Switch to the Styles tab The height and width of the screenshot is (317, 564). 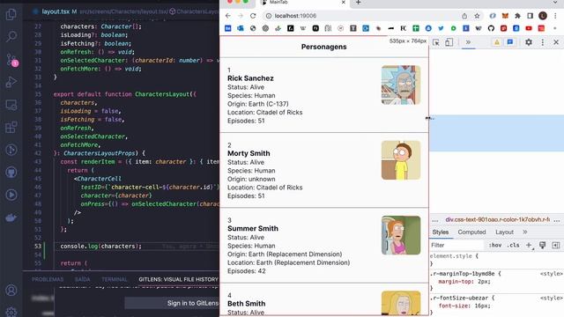[x=441, y=232]
